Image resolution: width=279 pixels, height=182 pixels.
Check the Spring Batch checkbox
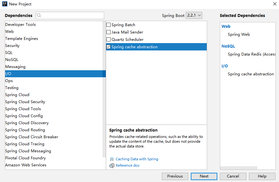pyautogui.click(x=108, y=25)
